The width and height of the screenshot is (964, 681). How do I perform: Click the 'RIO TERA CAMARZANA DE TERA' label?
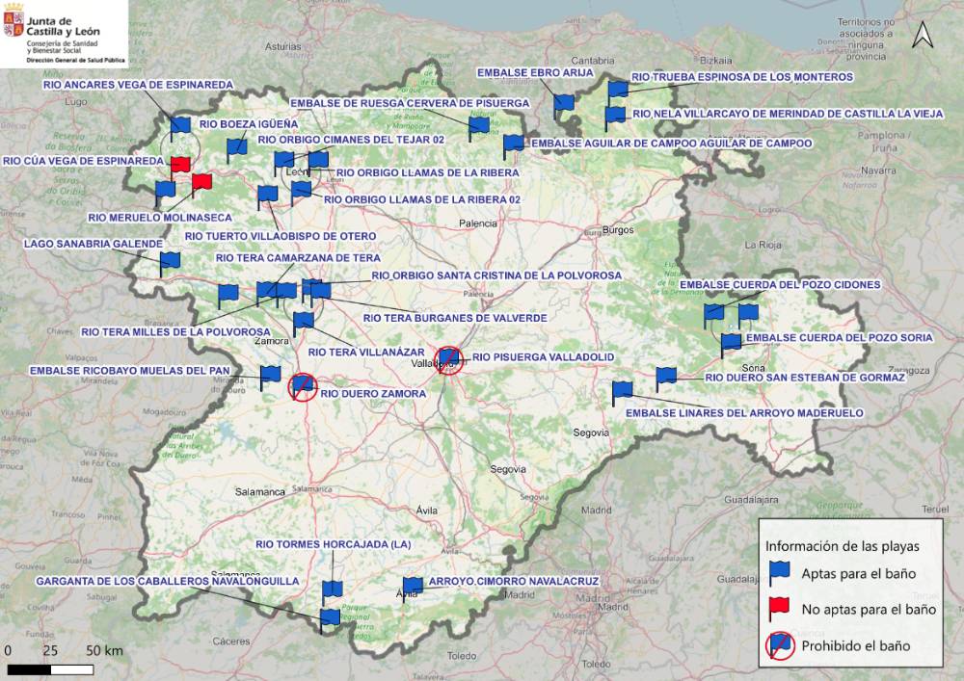click(x=298, y=258)
